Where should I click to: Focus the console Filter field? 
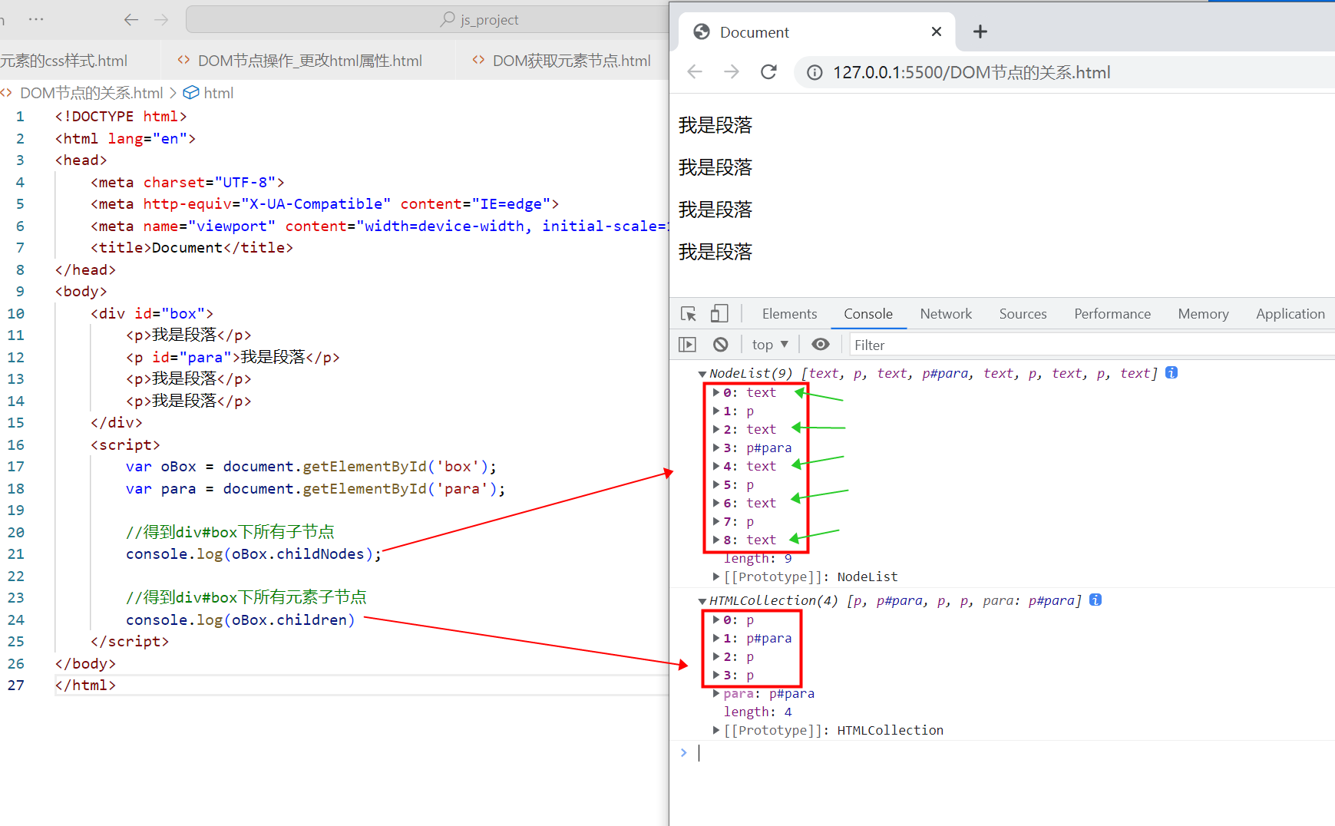coord(1090,345)
